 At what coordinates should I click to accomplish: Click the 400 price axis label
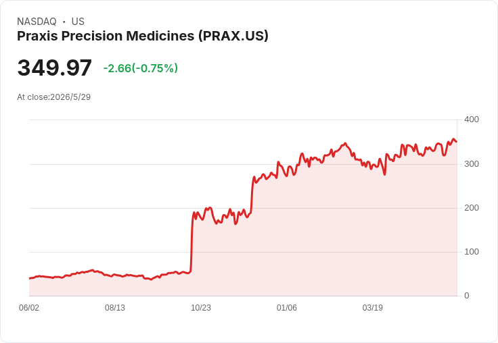coord(472,120)
